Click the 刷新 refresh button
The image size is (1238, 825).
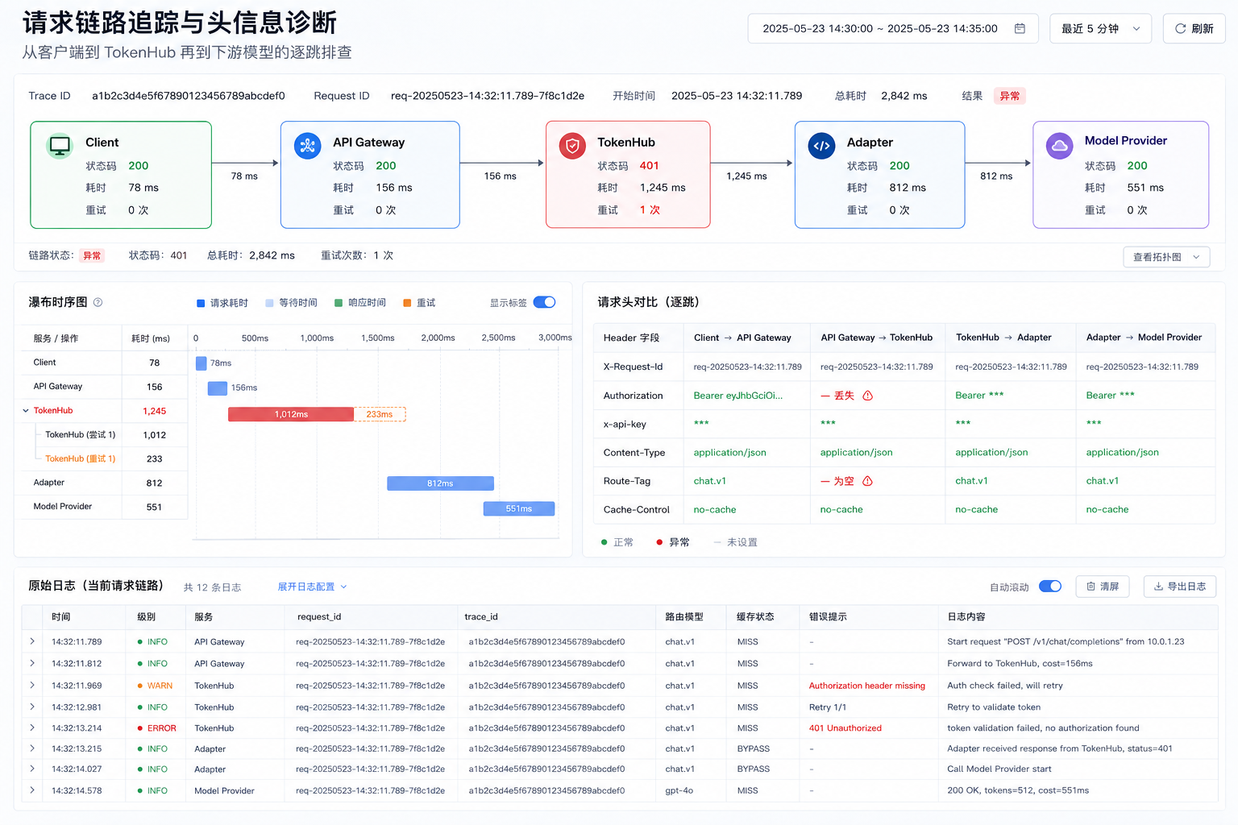(x=1194, y=28)
